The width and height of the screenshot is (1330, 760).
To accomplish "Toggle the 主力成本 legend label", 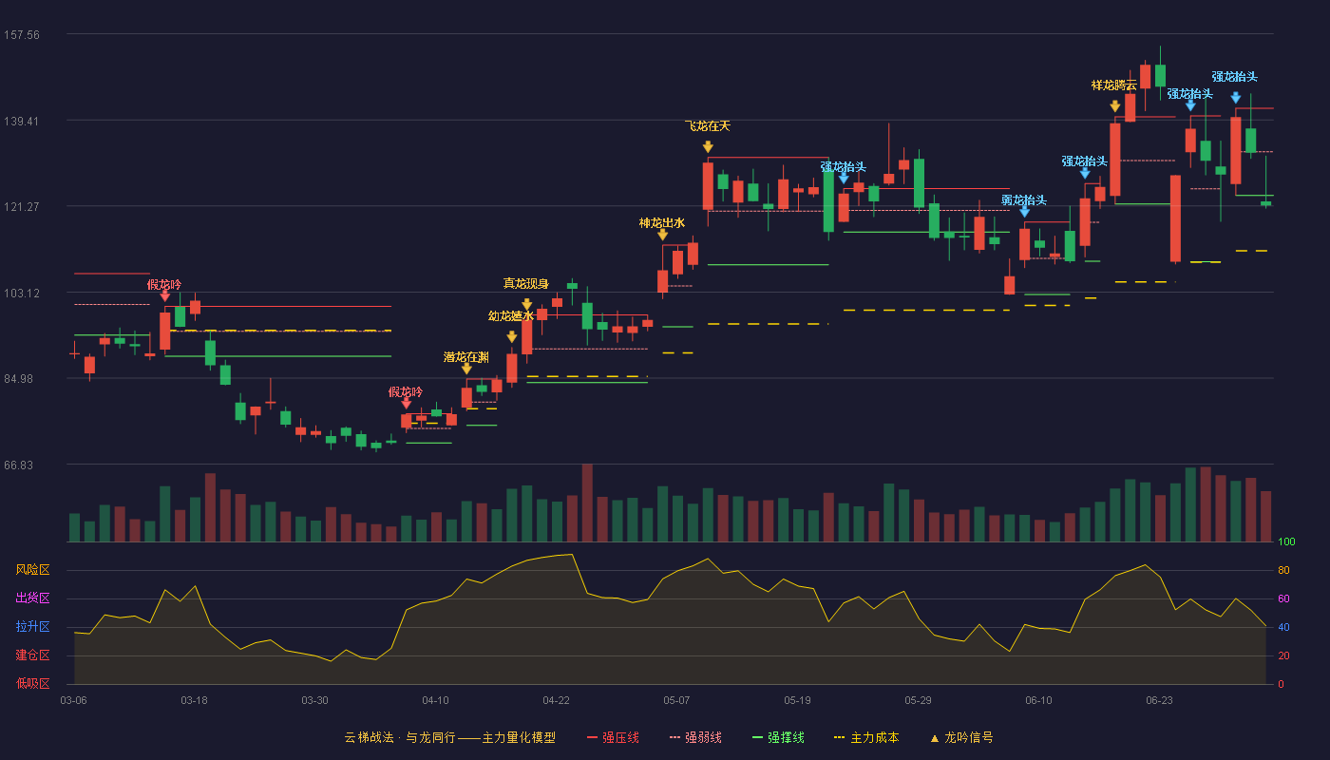I will 874,737.
